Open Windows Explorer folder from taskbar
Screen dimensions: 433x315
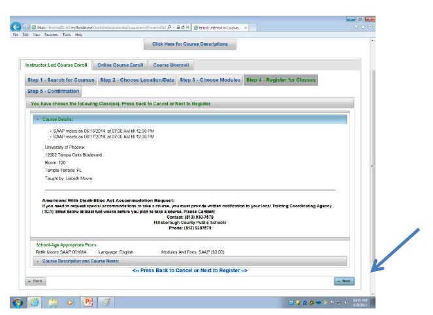pos(53,303)
